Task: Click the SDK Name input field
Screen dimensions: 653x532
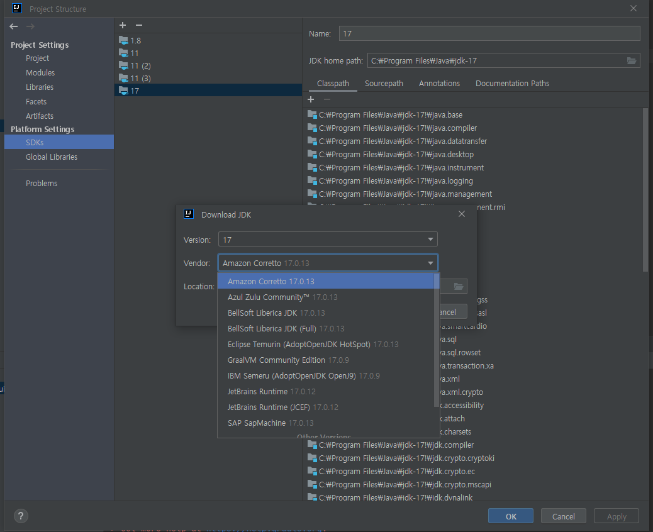Action: tap(489, 34)
